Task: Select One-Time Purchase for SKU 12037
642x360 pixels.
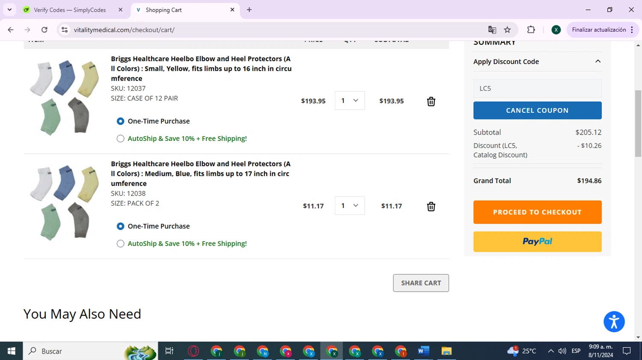Action: click(x=121, y=121)
